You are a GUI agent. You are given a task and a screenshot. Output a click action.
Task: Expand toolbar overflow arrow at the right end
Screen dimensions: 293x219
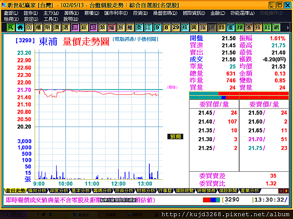tap(288, 28)
